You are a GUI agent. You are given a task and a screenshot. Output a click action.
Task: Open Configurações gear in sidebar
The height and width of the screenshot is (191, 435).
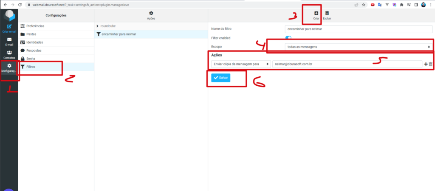9,67
